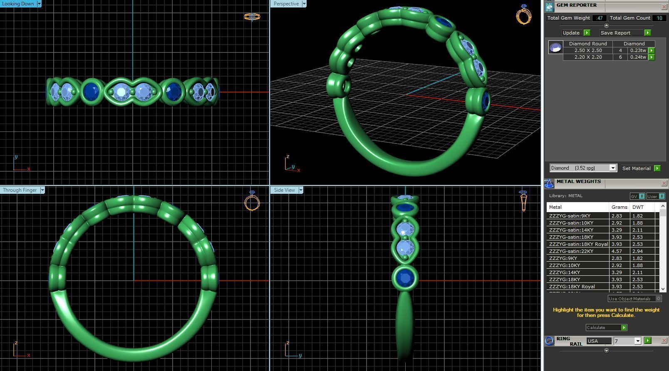Click the Grams column header
The width and height of the screenshot is (669, 371).
tap(619, 207)
